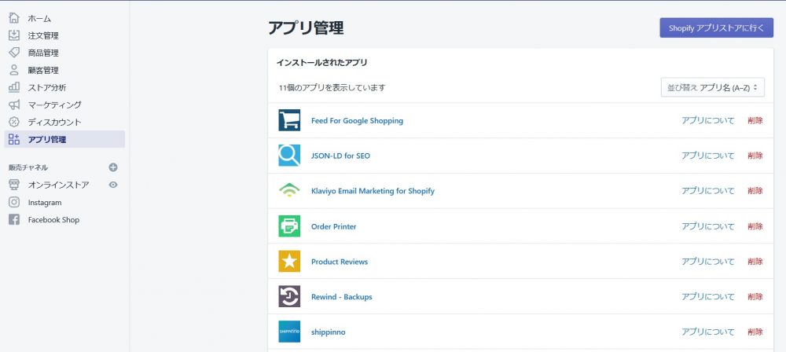Open the Klaviyo Email Marketing for Shopify link
This screenshot has width=786, height=352.
pos(373,191)
